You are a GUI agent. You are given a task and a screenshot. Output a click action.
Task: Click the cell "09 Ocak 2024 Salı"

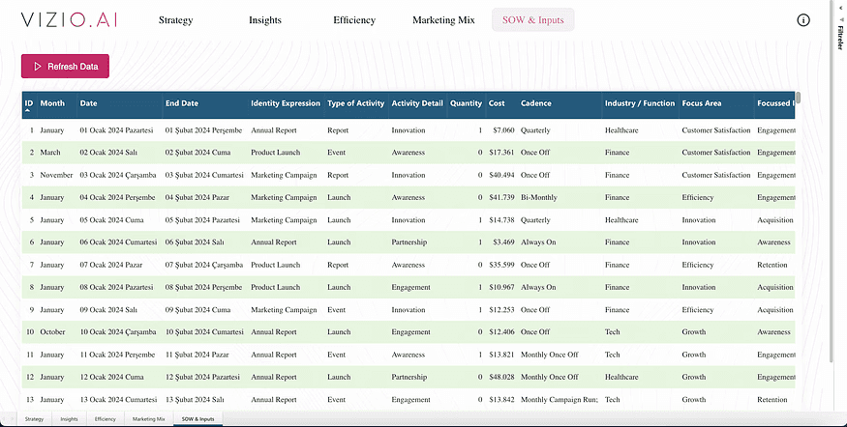point(108,310)
